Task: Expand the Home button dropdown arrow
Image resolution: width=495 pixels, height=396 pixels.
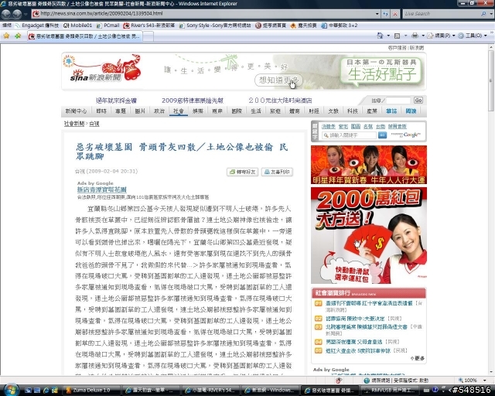Action: pyautogui.click(x=388, y=36)
